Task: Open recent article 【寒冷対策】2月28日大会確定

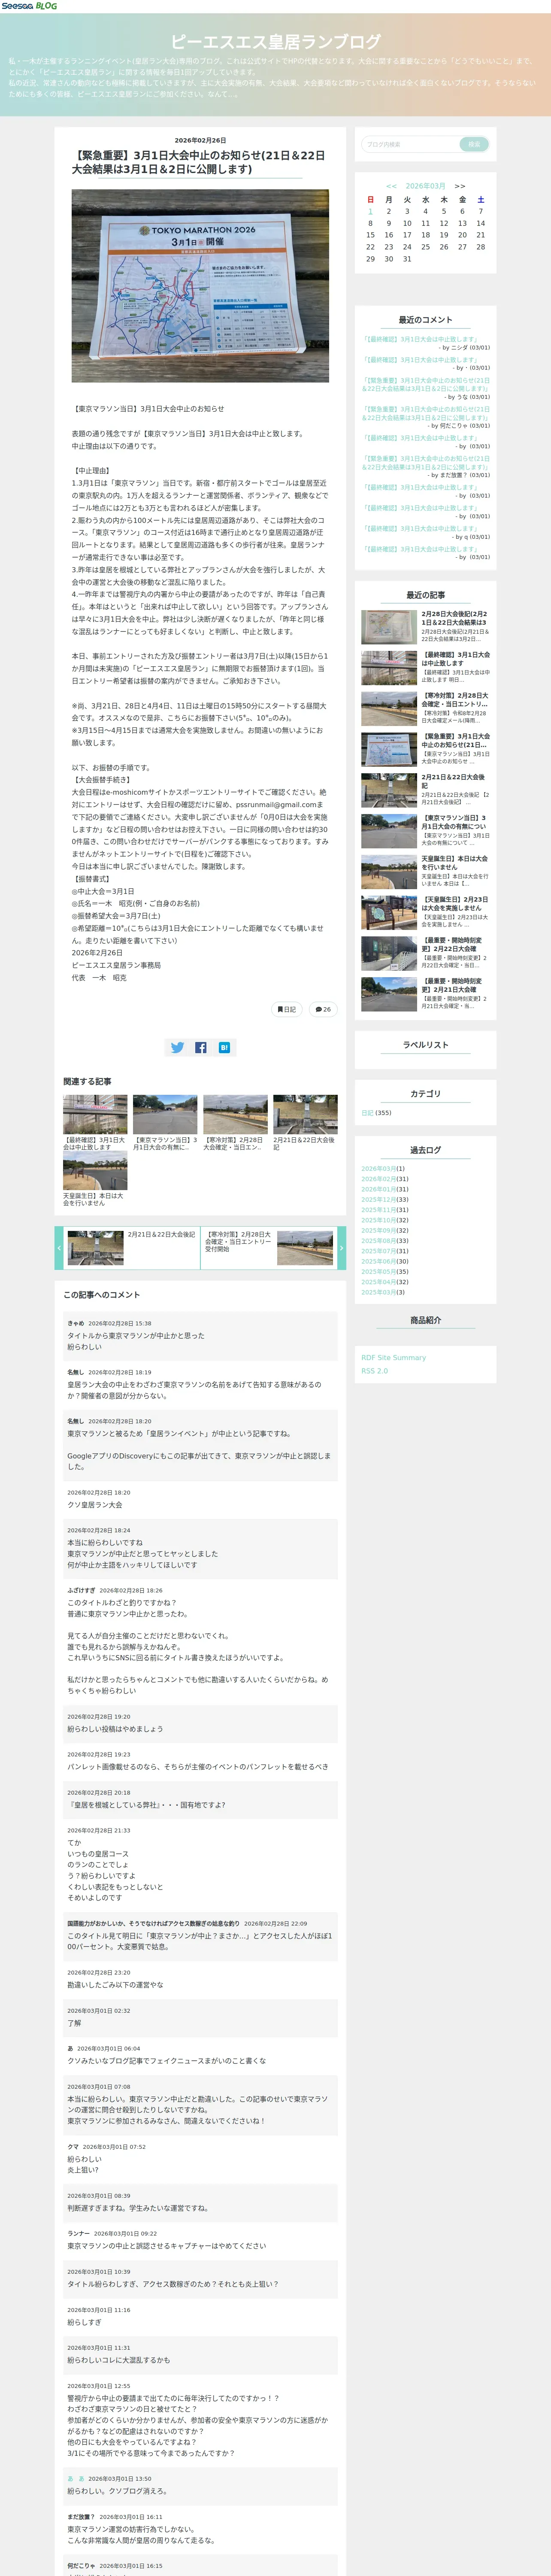Action: pos(455,700)
